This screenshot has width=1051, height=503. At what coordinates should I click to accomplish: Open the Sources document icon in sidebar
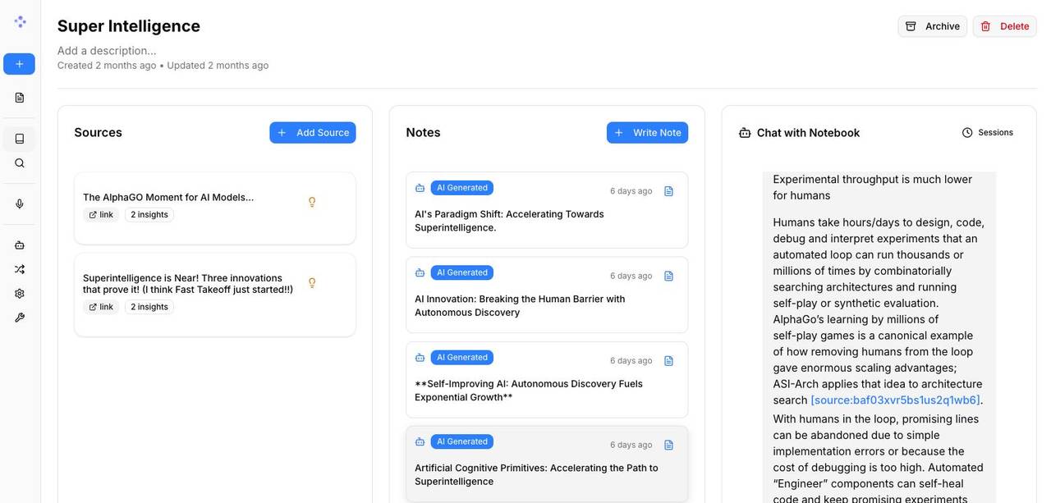coord(20,98)
